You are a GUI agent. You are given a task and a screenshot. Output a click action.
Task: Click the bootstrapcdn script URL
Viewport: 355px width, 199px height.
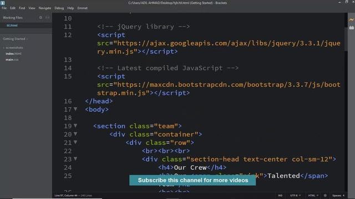tap(219, 88)
